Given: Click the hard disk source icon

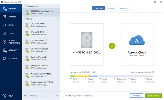Looking at the screenshot, I should (87, 40).
